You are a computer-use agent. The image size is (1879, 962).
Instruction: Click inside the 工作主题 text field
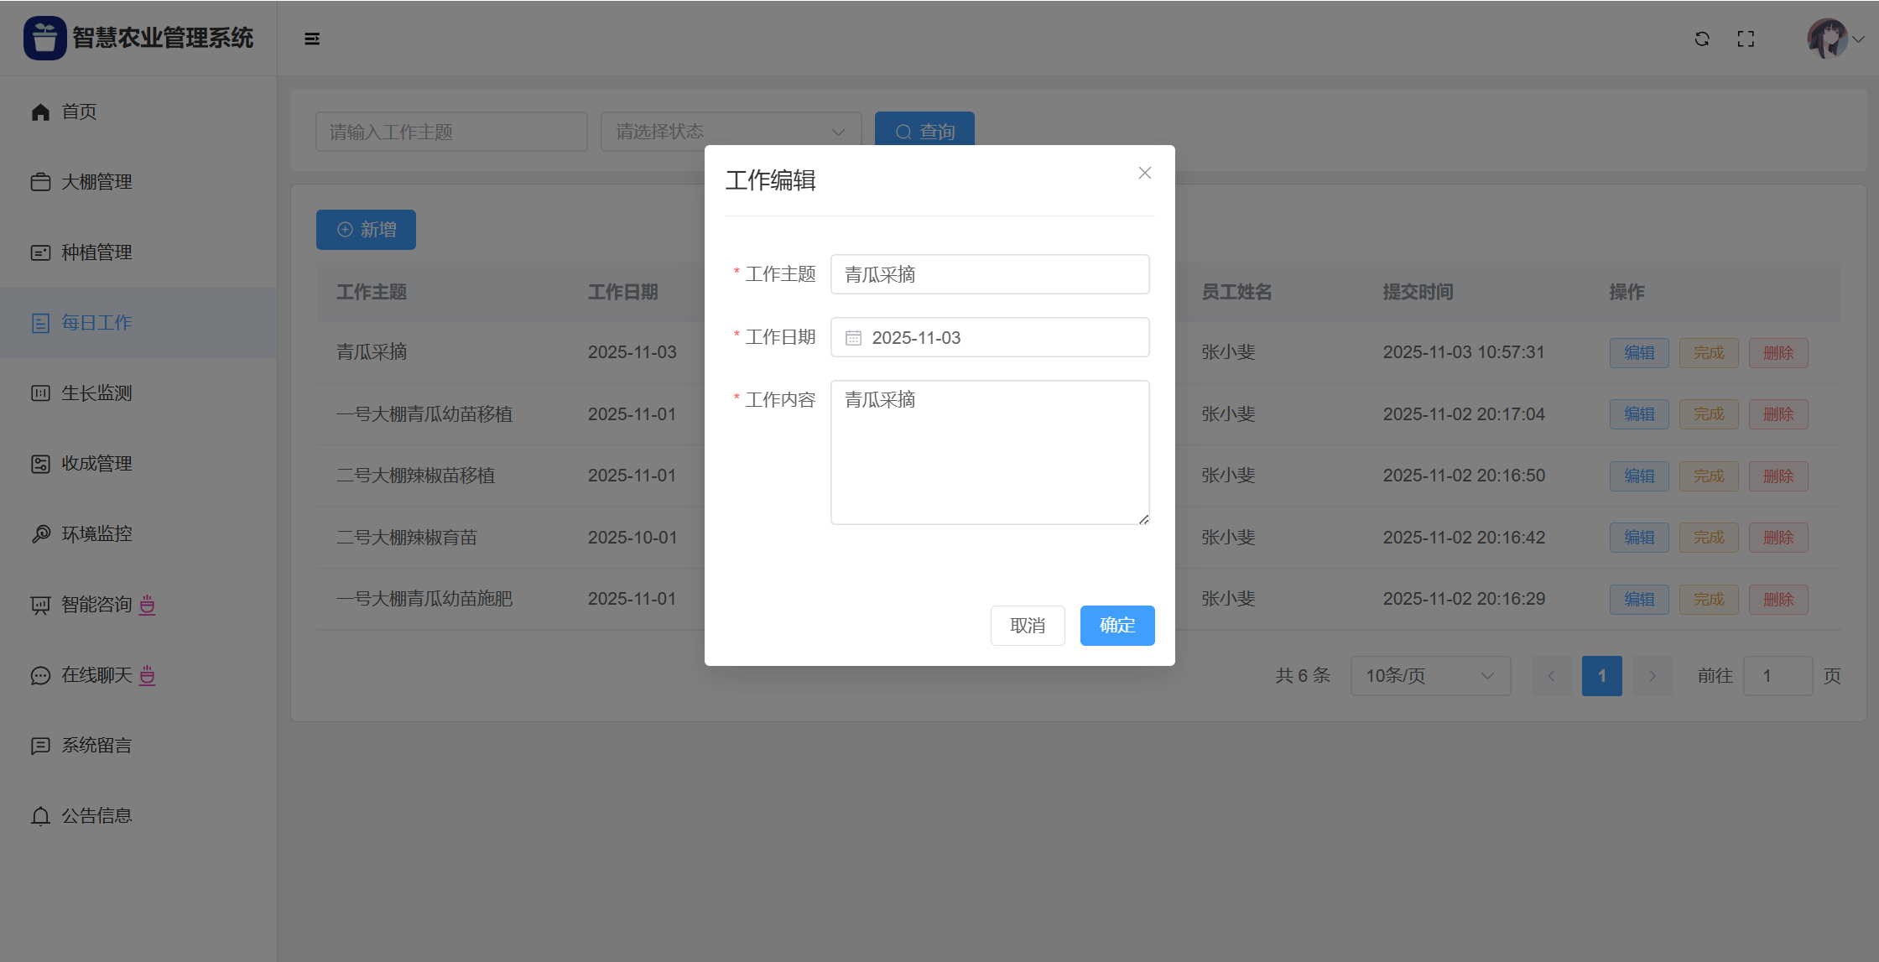coord(989,274)
